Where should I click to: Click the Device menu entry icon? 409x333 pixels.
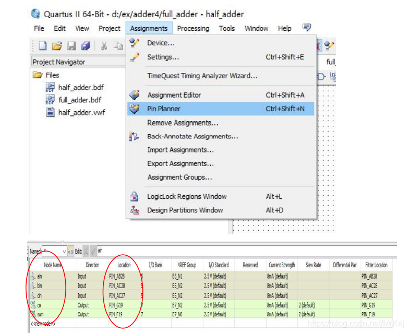pyautogui.click(x=135, y=43)
